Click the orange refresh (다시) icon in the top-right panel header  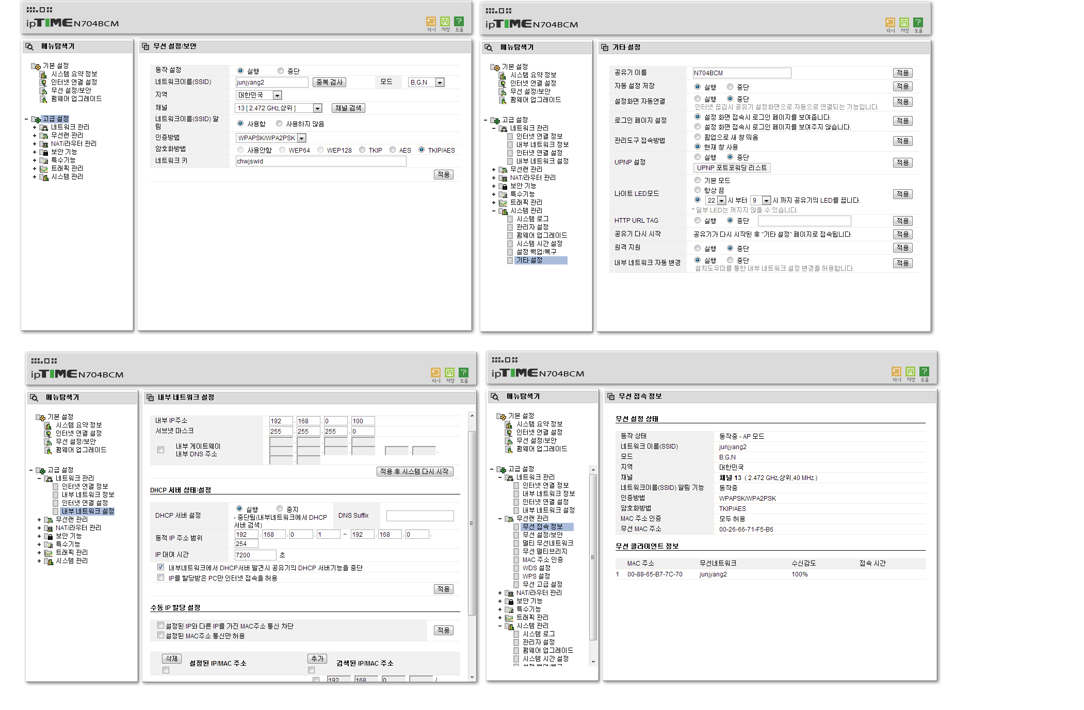coord(890,22)
